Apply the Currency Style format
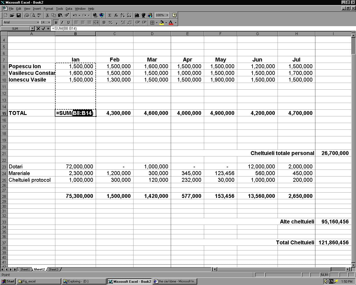Screen dimensions: 356x285 tap(104, 23)
